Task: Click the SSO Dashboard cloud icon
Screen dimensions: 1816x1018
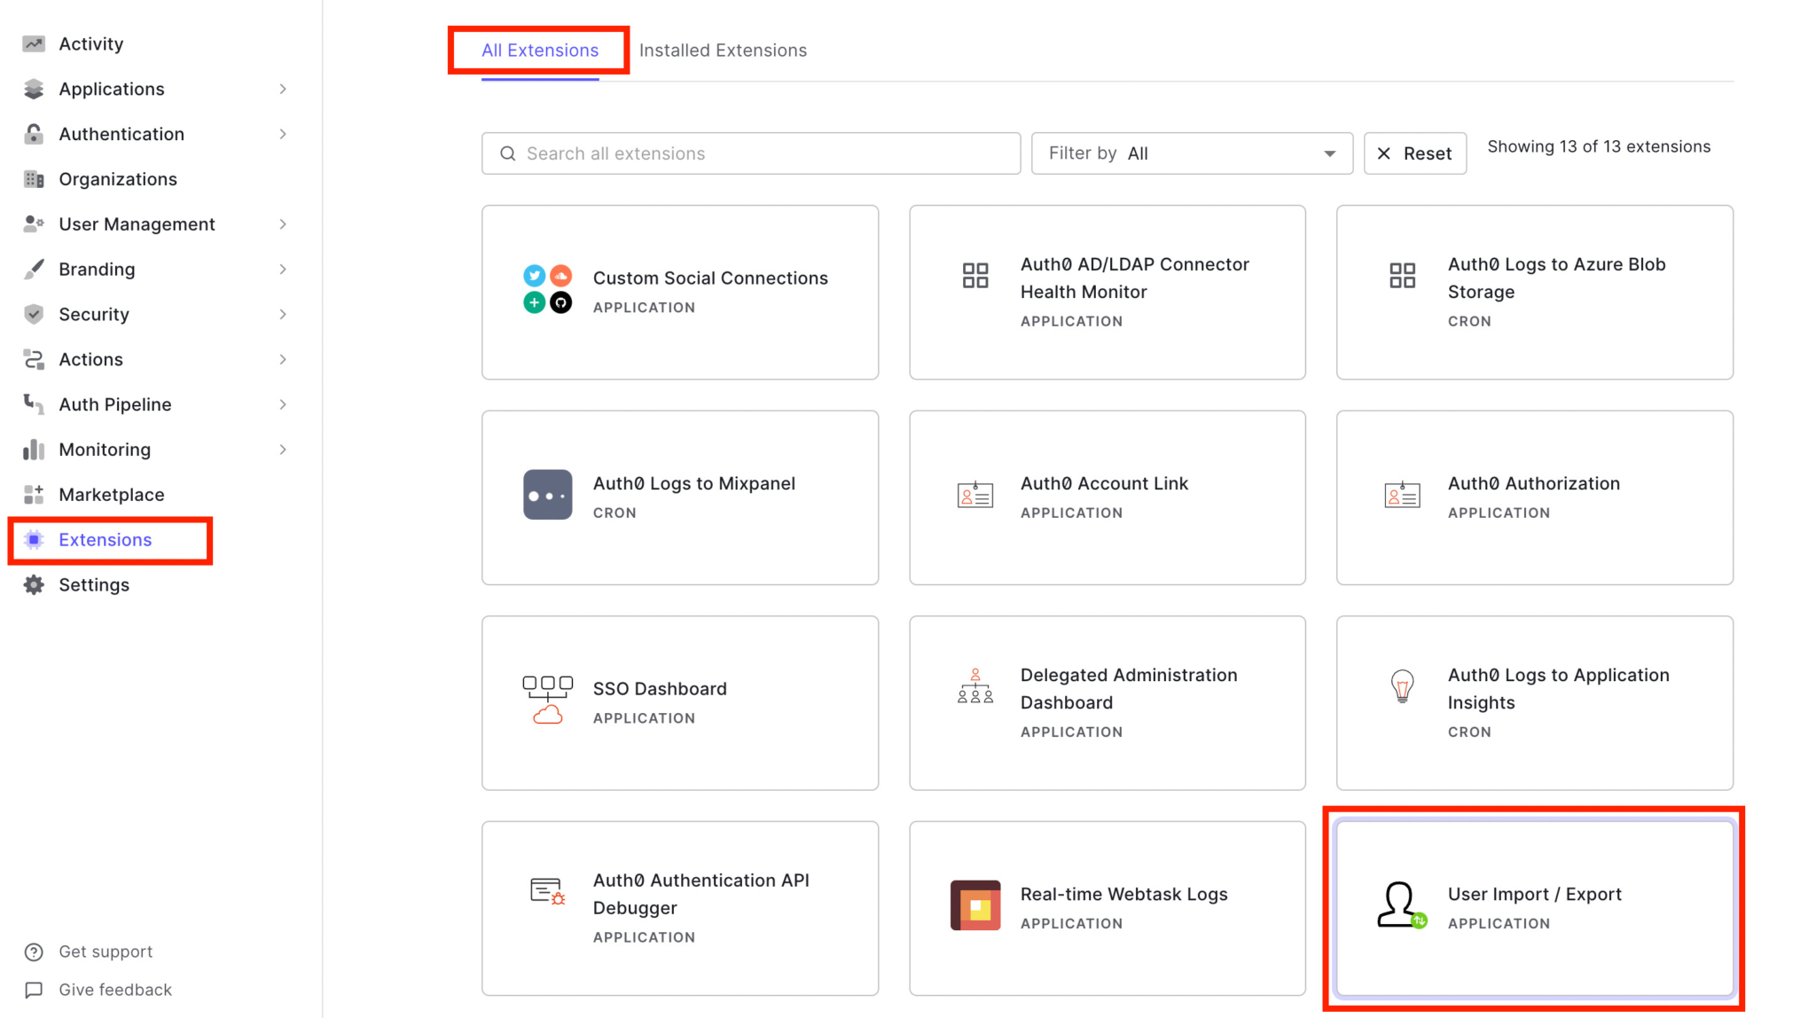Action: (x=547, y=700)
